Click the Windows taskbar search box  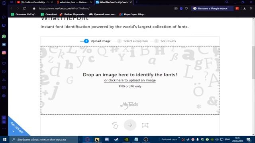[44, 139]
